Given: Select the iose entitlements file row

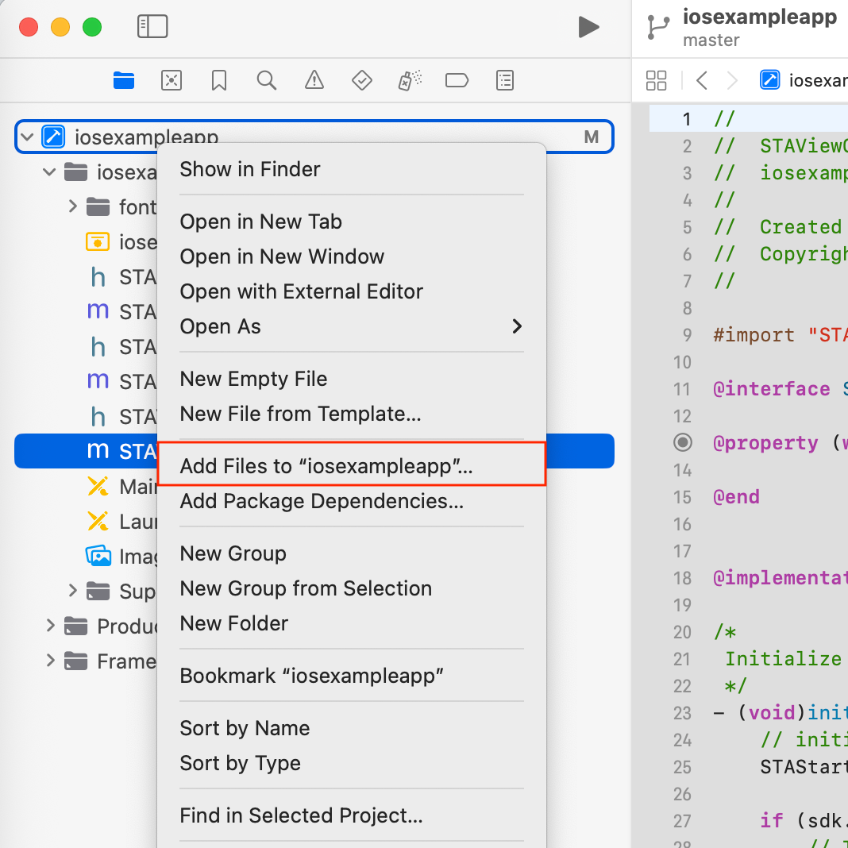Looking at the screenshot, I should tap(121, 241).
